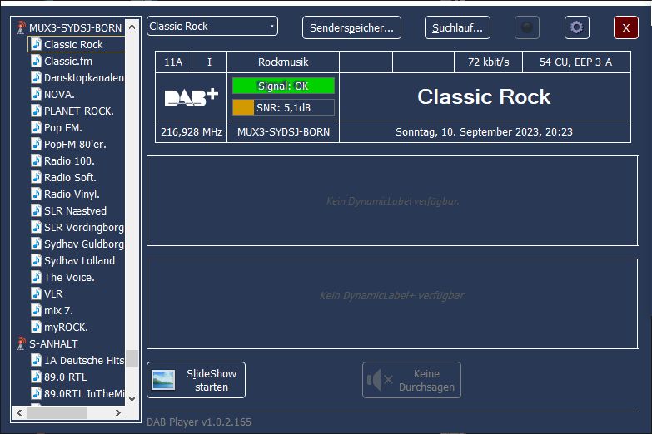Viewport: 652px width, 434px height.
Task: Toggle Keine Durchsagen announcements button
Action: point(411,380)
